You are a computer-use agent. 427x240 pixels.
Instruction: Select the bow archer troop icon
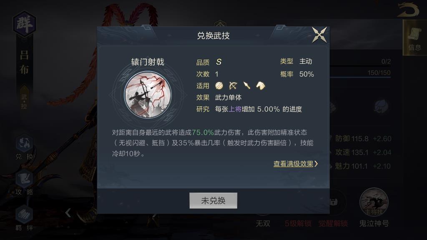tap(233, 86)
